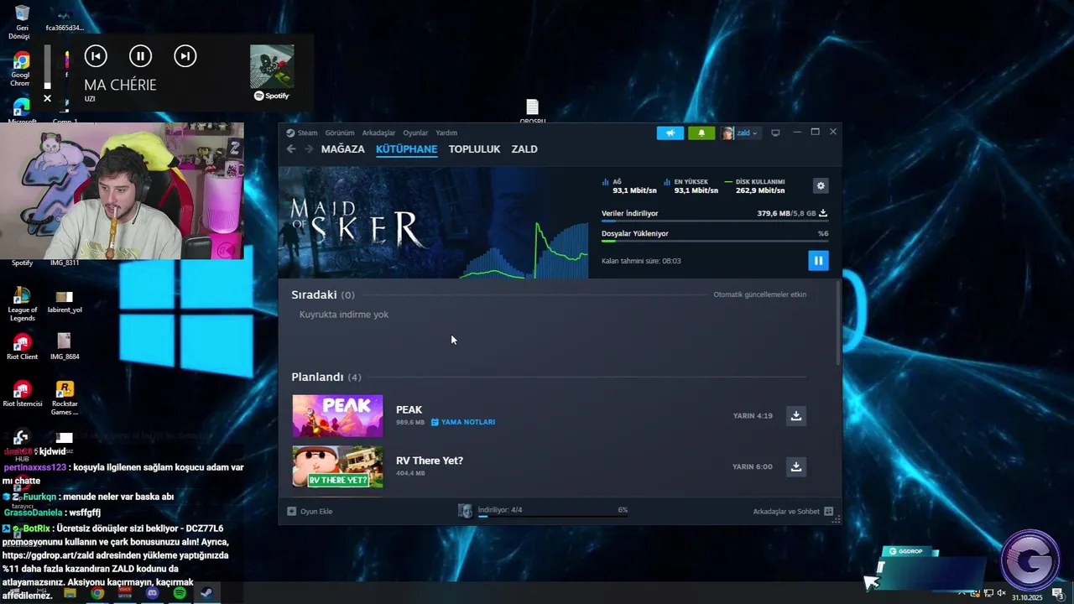
Task: Click the Planlandı scheduled heading
Action: (x=317, y=377)
